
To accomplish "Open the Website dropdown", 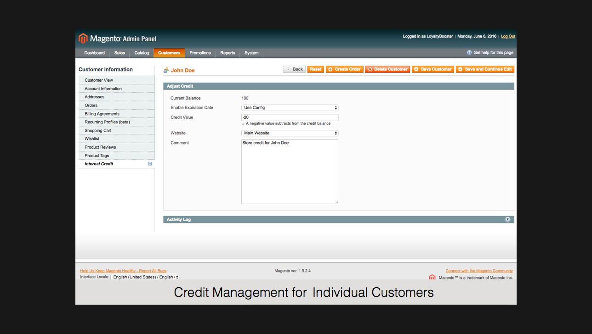I will point(290,133).
